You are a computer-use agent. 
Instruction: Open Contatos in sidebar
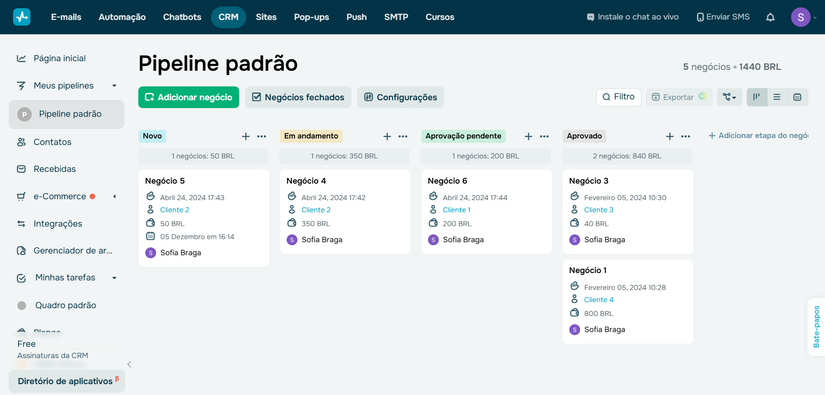pyautogui.click(x=52, y=142)
